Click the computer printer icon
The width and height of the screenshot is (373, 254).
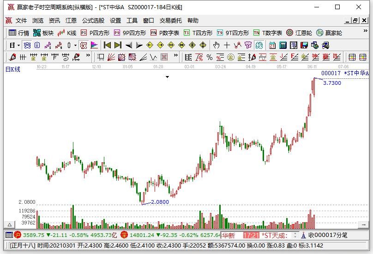click(x=325, y=45)
